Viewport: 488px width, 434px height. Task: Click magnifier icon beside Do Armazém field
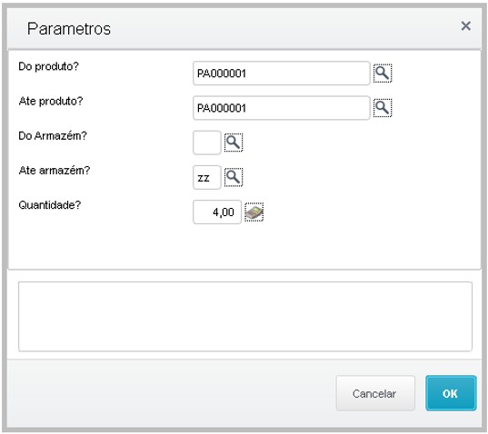pyautogui.click(x=234, y=143)
